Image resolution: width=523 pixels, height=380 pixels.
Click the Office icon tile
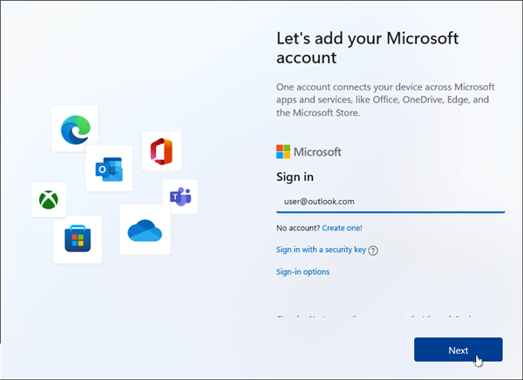pyautogui.click(x=162, y=151)
